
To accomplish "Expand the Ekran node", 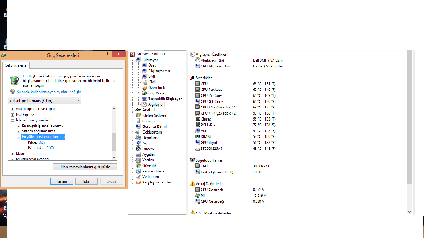I will 13,154.
